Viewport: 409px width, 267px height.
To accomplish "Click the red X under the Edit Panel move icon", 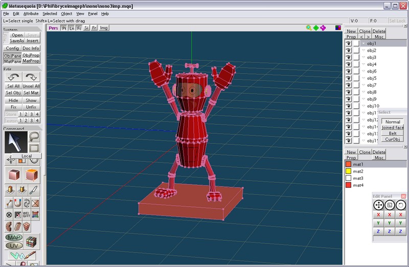I will pyautogui.click(x=378, y=214).
